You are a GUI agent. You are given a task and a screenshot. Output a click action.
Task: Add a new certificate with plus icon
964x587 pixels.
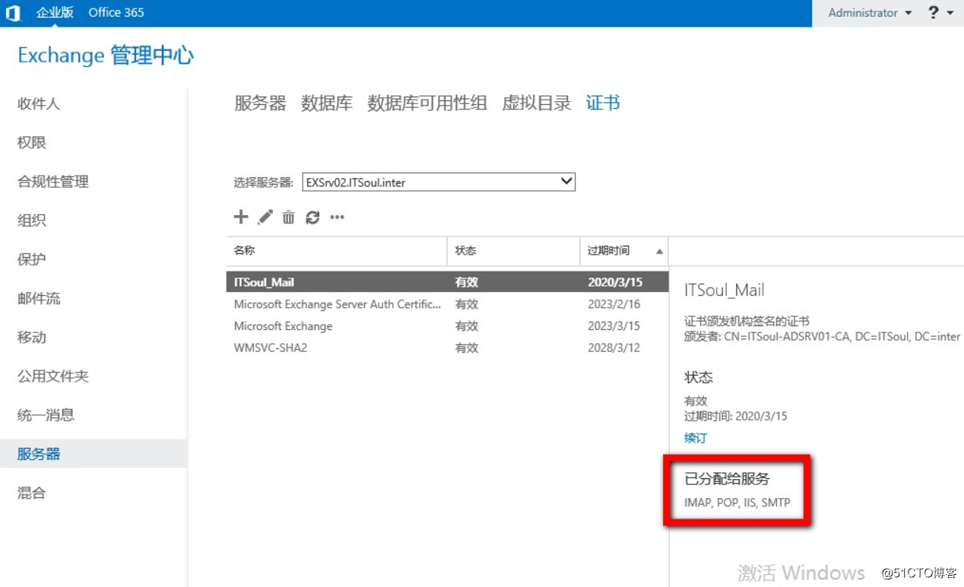pos(241,217)
